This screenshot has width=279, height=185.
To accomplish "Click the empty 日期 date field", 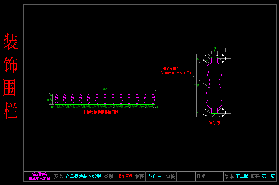I will (x=215, y=176).
